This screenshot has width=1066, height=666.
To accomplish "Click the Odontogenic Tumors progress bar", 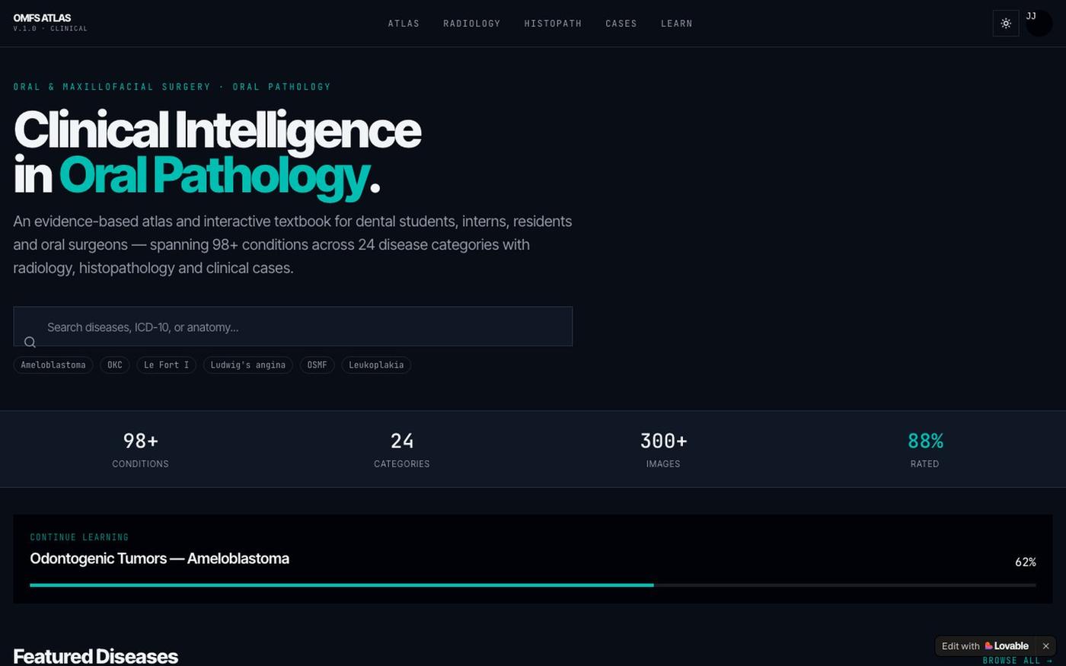I will pos(533,585).
